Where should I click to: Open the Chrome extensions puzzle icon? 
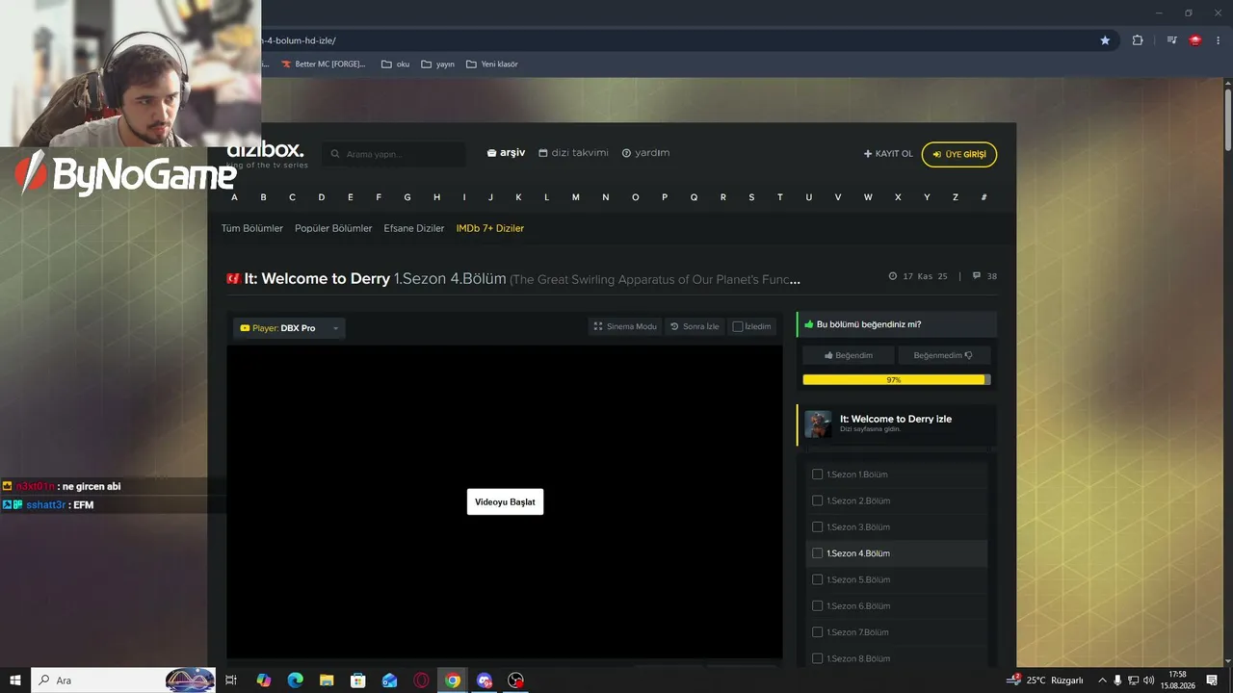pos(1138,40)
